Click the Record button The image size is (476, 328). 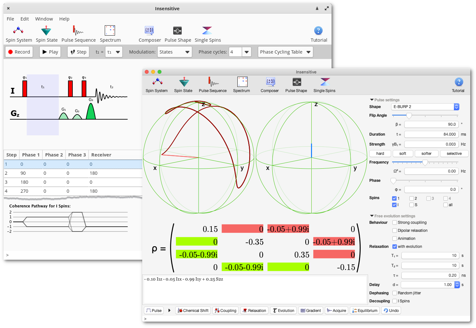click(19, 52)
